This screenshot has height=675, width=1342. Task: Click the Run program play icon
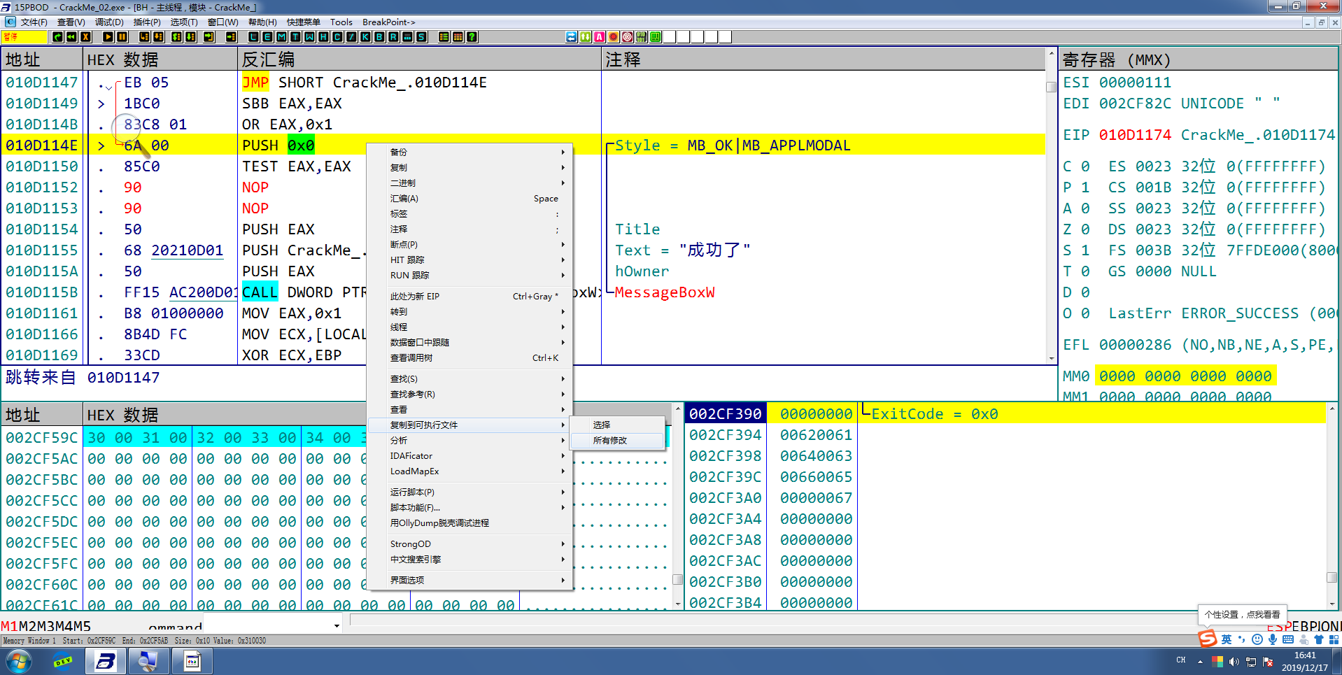pyautogui.click(x=108, y=37)
